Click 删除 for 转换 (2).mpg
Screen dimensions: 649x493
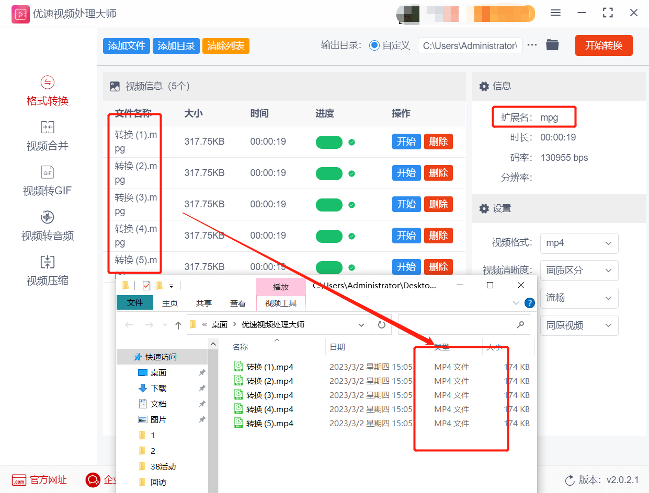click(x=438, y=173)
